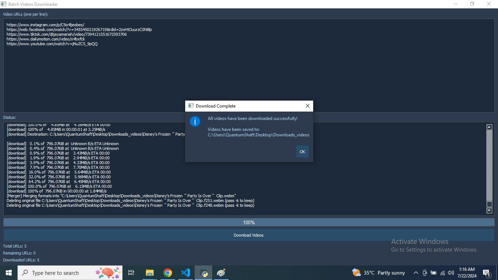Click the status log scrollbar thumb
Viewport: 498px width, 280px height.
coord(489,204)
